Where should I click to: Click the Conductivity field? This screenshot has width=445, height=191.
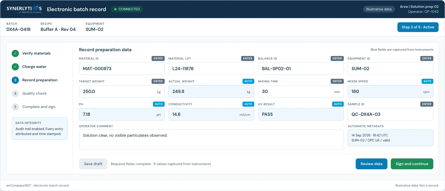click(x=211, y=114)
